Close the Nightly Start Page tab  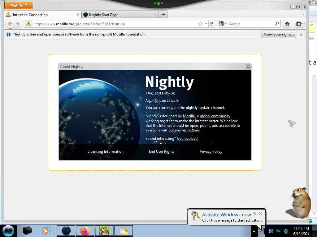click(155, 15)
